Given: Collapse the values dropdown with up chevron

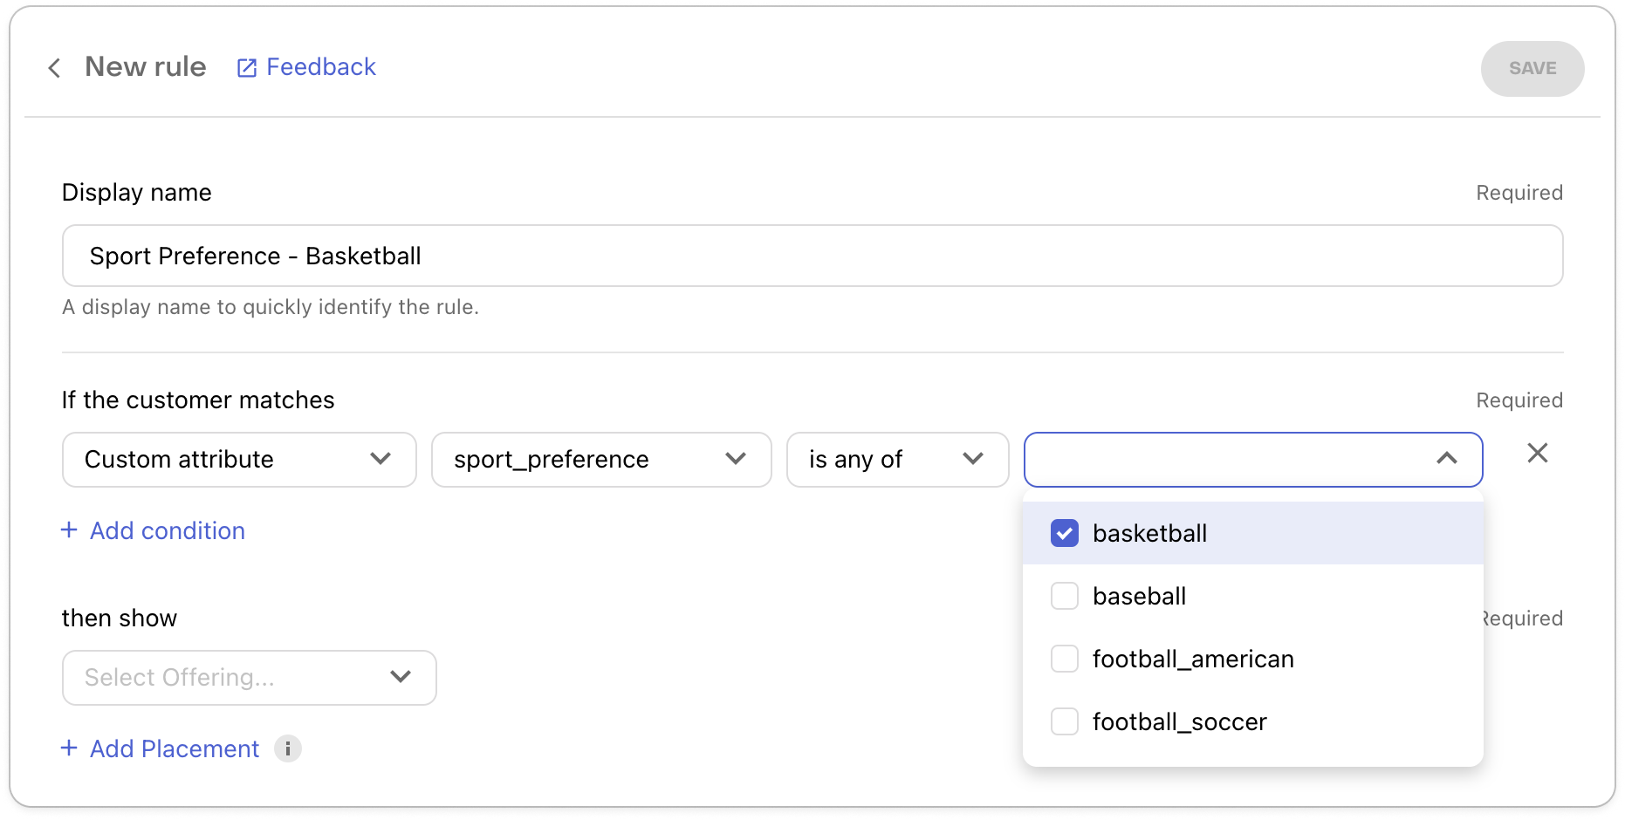Looking at the screenshot, I should [x=1447, y=459].
